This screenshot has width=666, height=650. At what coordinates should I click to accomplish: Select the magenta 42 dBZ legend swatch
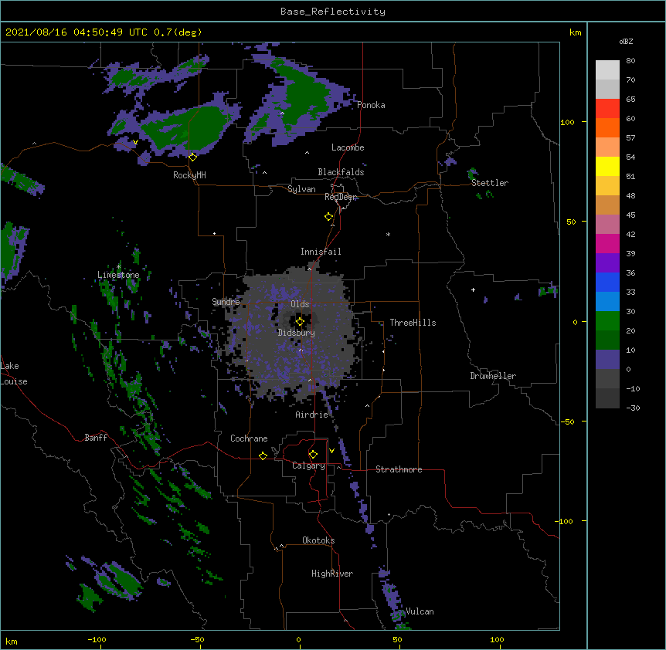click(x=607, y=243)
